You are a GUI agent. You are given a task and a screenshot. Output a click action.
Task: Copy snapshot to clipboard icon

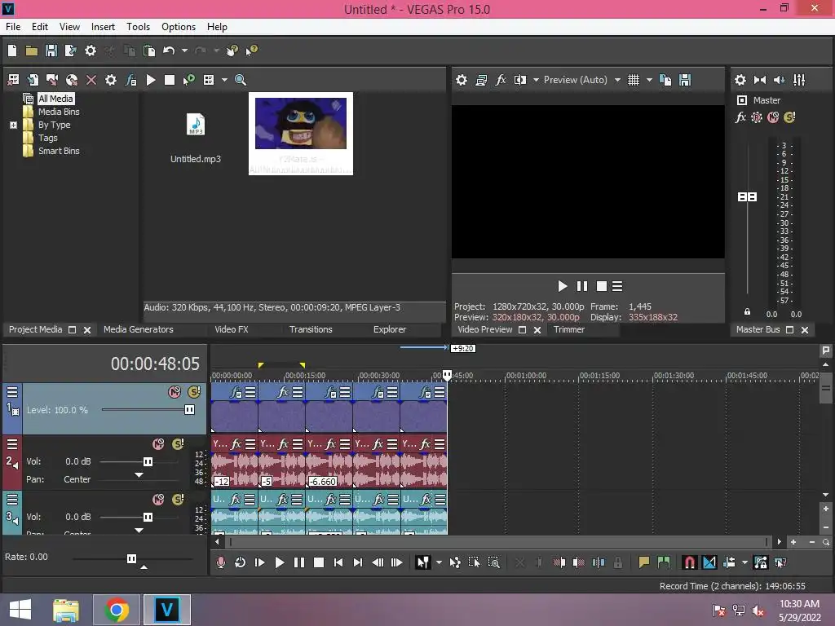[665, 80]
